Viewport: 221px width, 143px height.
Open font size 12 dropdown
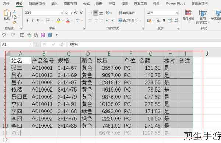(71, 13)
